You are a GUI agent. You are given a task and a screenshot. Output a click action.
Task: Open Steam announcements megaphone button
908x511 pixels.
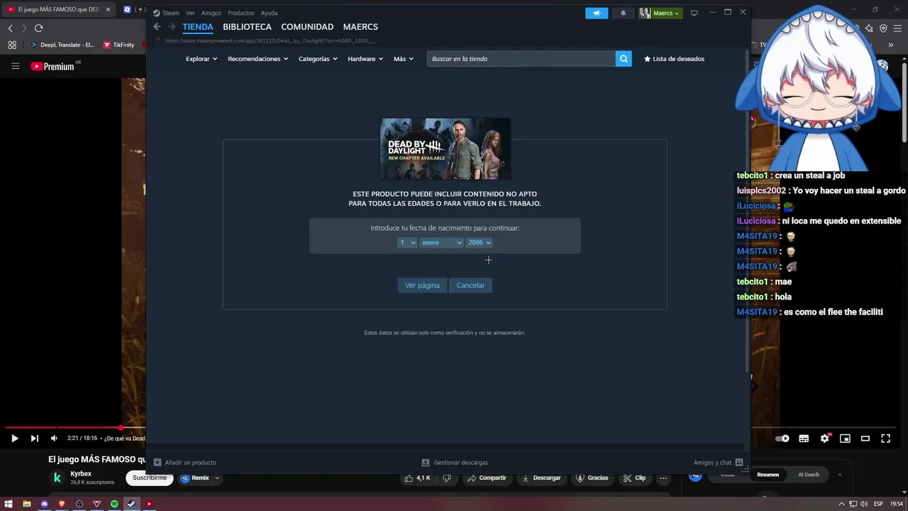click(x=597, y=13)
